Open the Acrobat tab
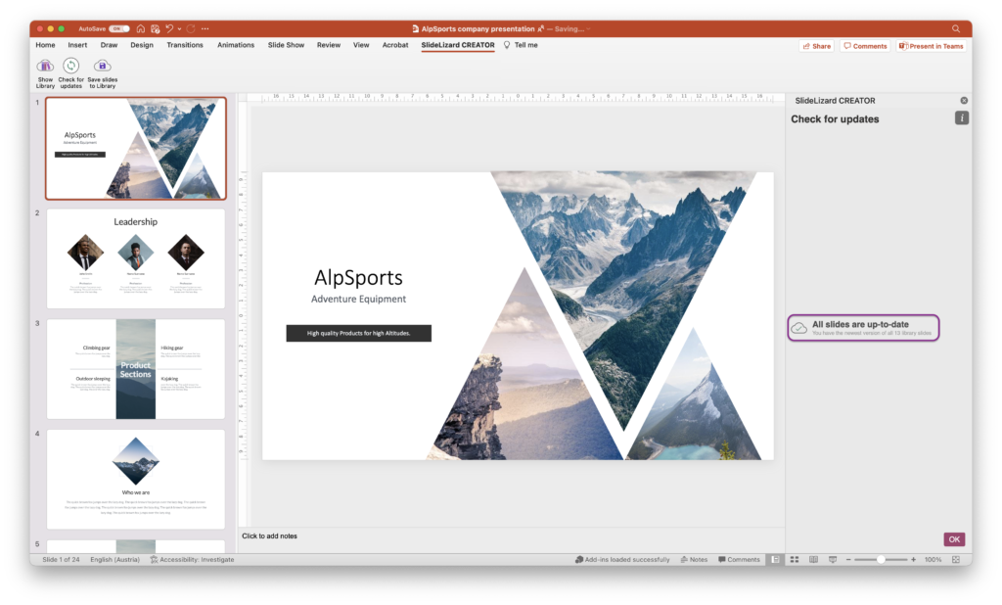The image size is (1002, 605). click(x=395, y=45)
